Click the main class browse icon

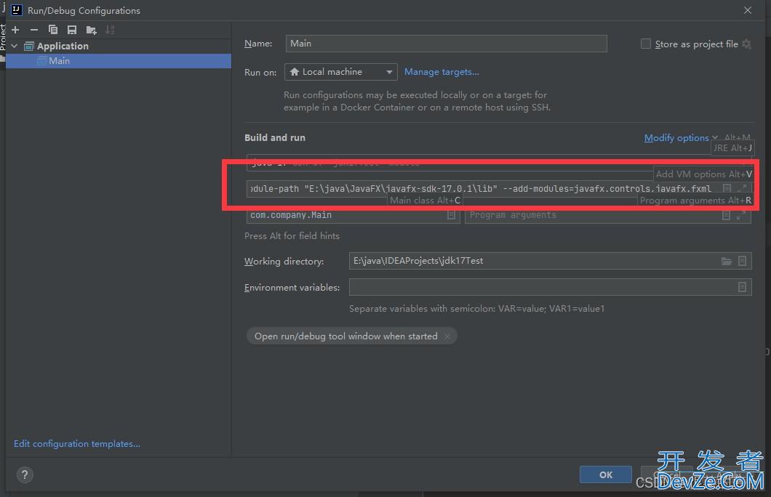click(452, 215)
